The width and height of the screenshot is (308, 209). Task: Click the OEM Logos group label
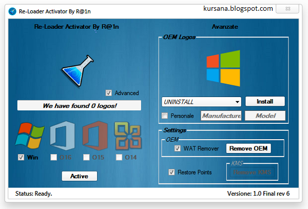(x=179, y=37)
